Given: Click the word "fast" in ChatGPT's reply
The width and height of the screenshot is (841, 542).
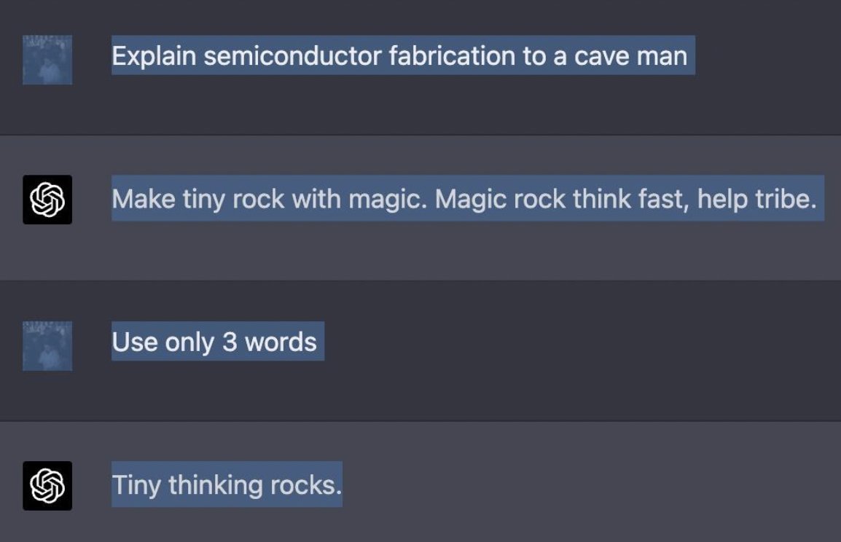Looking at the screenshot, I should (662, 198).
